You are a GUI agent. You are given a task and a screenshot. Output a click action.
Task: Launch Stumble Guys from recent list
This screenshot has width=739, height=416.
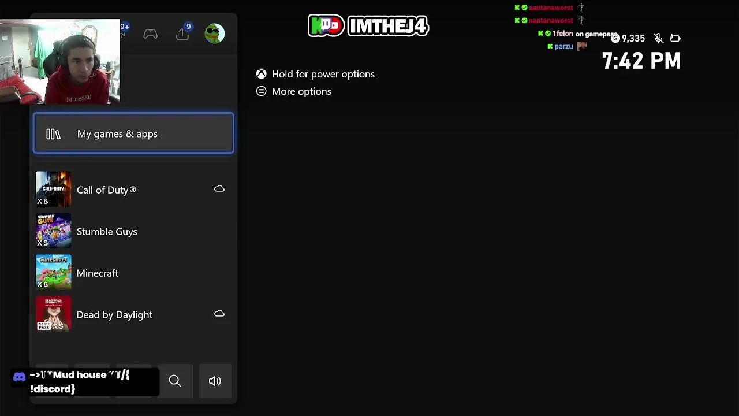[133, 231]
